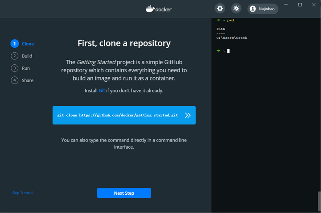Run the git clone command box
Screen dimensions: 321x213
124,115
